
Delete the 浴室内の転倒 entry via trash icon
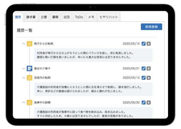[149, 78]
